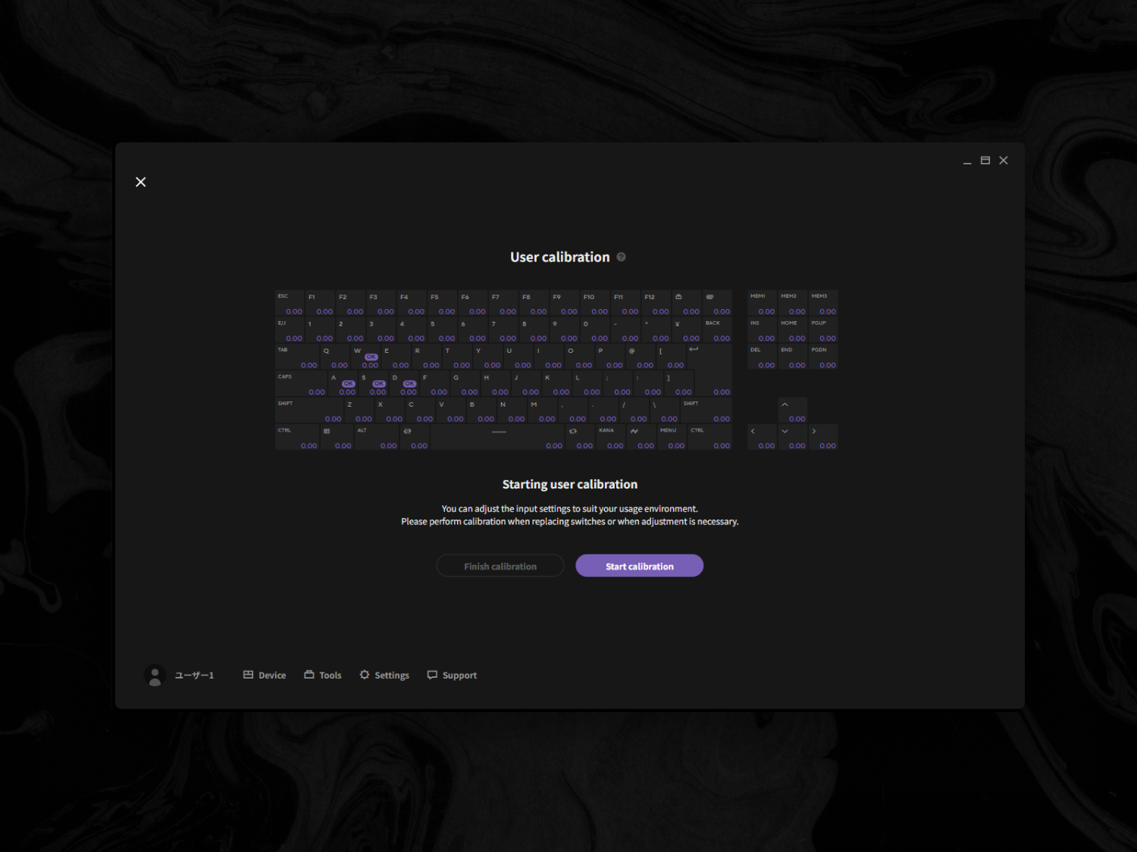
Task: Select the left arrow key on keyboard map
Action: 763,437
